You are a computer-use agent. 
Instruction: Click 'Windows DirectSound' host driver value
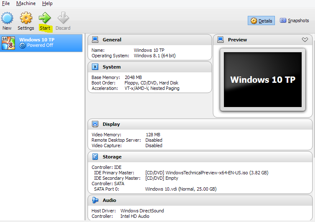point(142,211)
